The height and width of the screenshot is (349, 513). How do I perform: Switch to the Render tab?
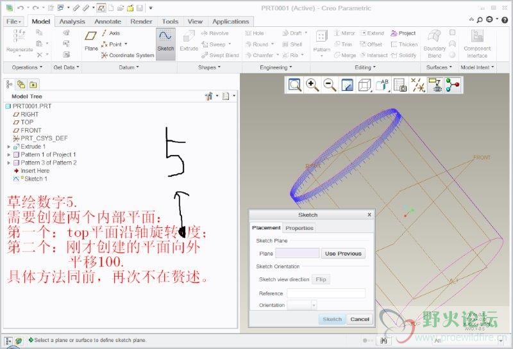(141, 22)
